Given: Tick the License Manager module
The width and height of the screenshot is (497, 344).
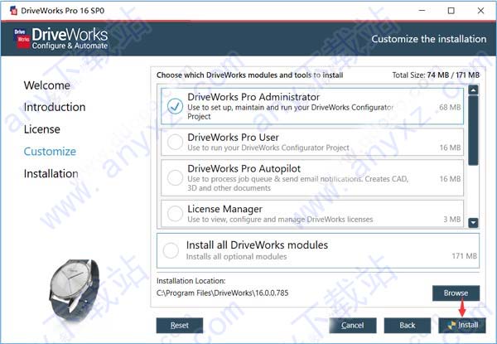Looking at the screenshot, I should 175,213.
